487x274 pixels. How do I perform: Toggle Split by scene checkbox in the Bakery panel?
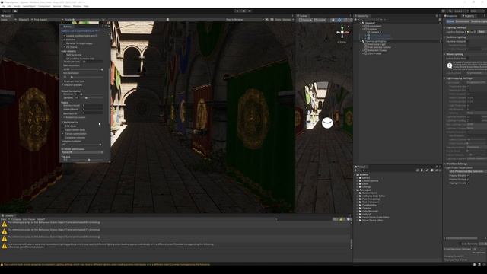click(x=65, y=55)
